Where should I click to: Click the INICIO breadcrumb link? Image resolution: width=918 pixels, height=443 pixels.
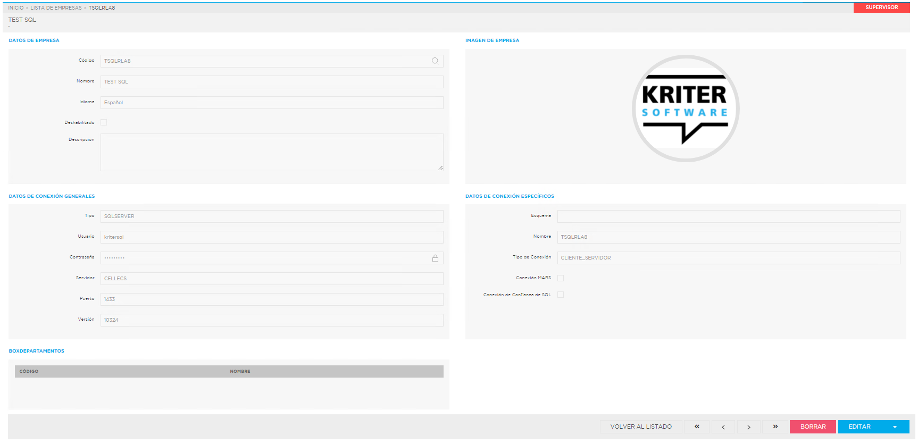16,8
